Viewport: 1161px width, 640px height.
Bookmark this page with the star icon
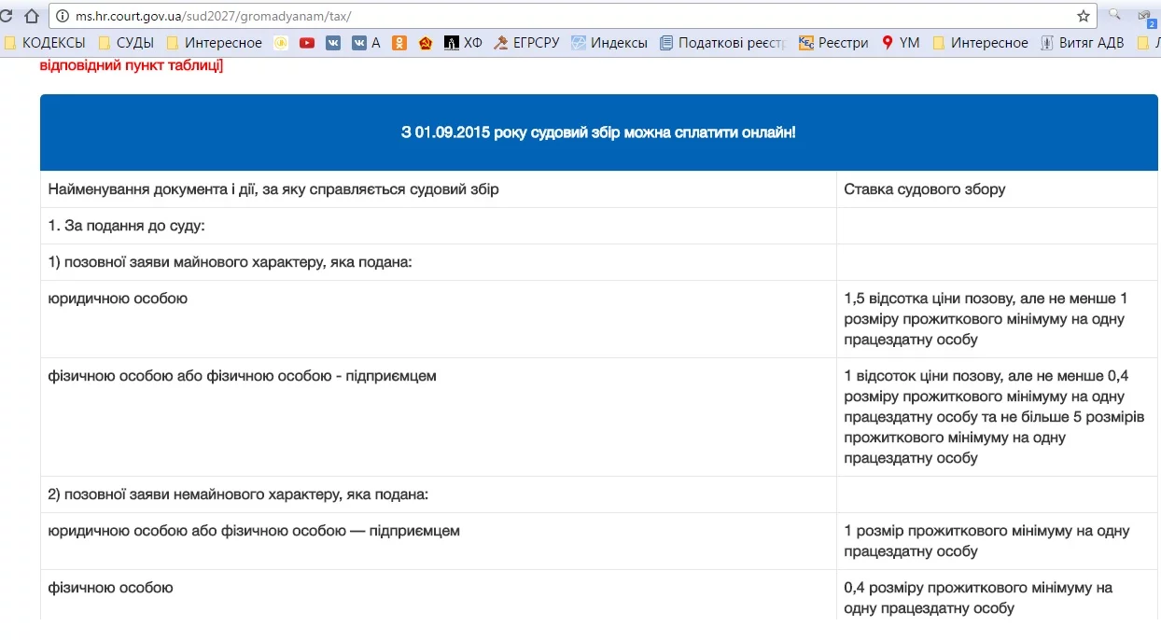(x=1084, y=16)
